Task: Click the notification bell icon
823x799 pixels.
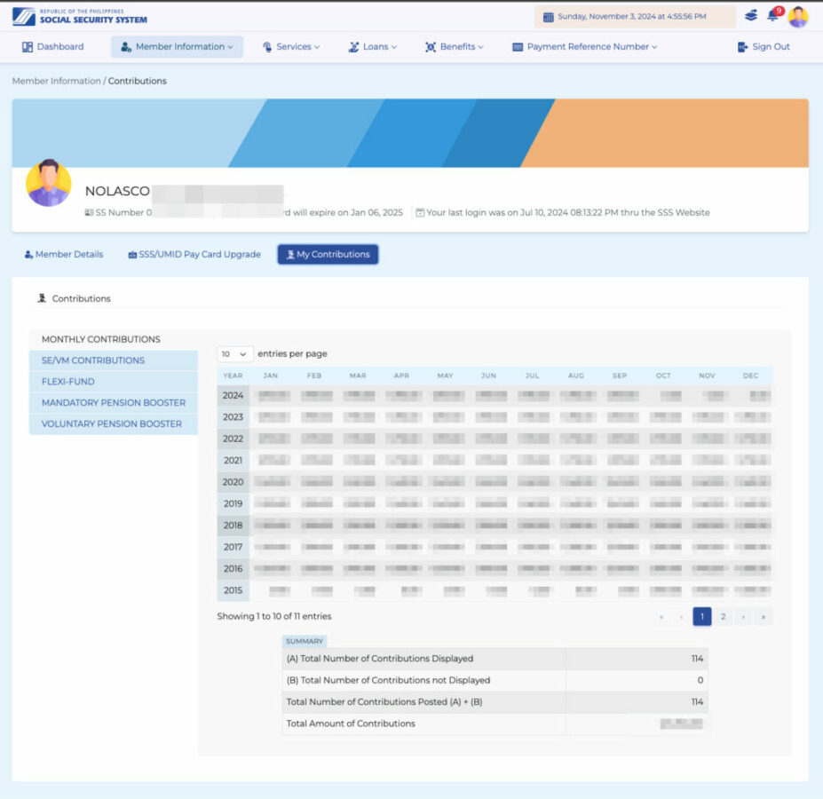Action: pos(772,16)
